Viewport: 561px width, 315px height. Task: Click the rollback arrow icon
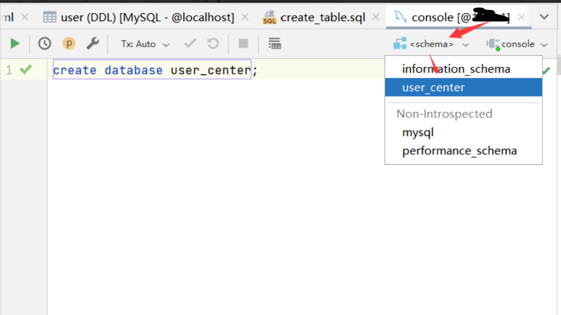tap(213, 44)
